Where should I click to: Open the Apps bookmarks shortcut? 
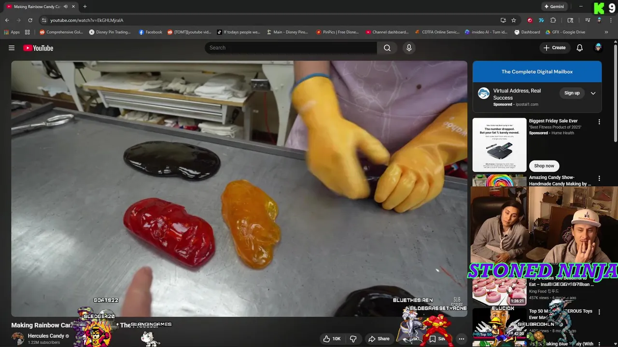tap(12, 32)
